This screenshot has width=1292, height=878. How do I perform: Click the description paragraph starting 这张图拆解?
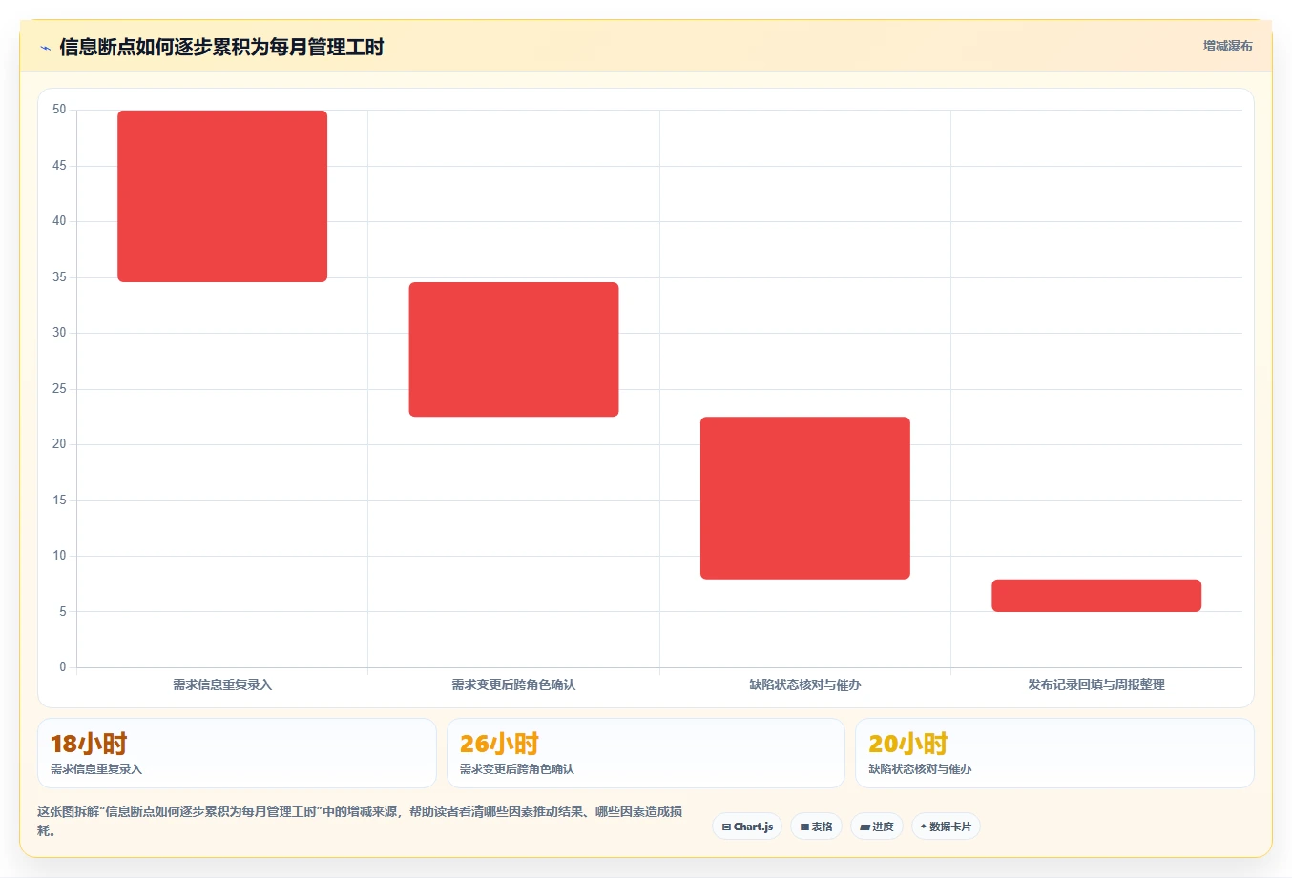pyautogui.click(x=360, y=821)
